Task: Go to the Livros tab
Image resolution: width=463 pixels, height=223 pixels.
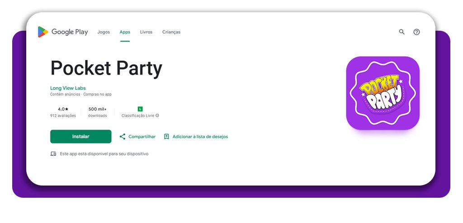Action: [x=146, y=32]
